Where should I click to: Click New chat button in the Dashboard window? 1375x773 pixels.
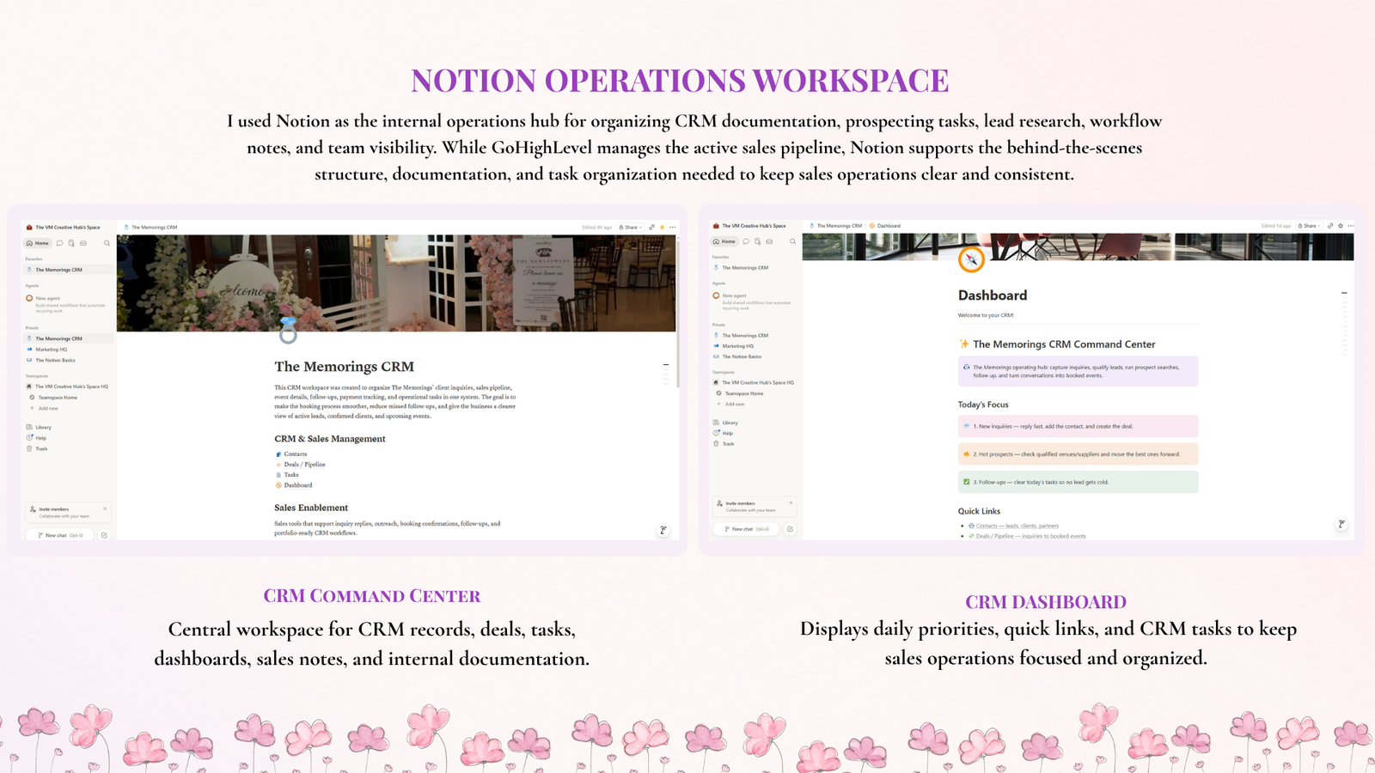pos(746,529)
